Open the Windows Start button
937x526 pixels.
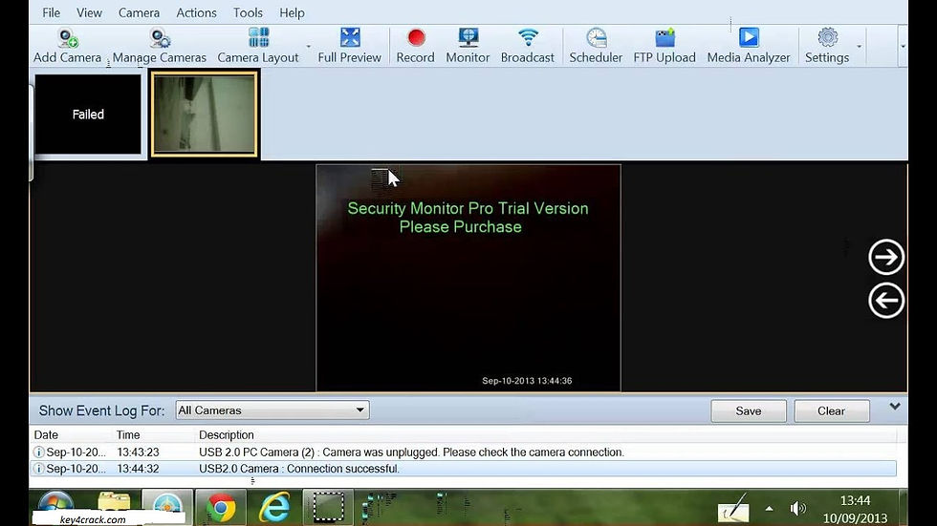[x=55, y=504]
